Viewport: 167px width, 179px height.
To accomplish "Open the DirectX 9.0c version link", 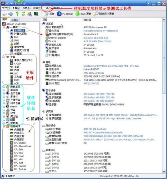I will pyautogui.click(x=98, y=41).
